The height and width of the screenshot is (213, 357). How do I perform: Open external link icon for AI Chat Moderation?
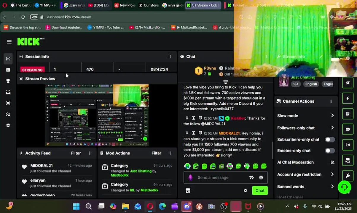pos(332,162)
